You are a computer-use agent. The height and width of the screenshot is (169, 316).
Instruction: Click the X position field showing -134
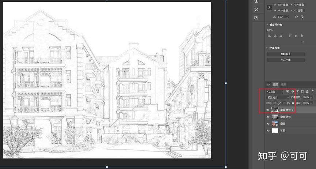(x=299, y=5)
